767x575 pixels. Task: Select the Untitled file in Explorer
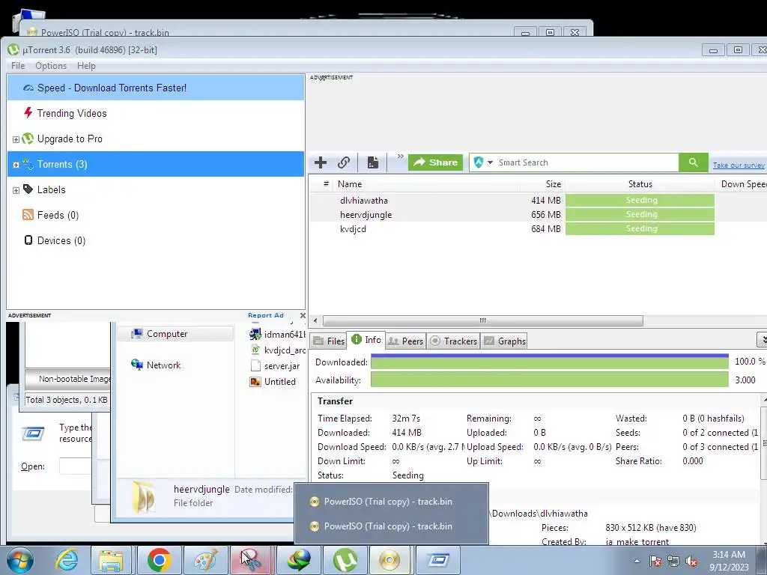(273, 382)
